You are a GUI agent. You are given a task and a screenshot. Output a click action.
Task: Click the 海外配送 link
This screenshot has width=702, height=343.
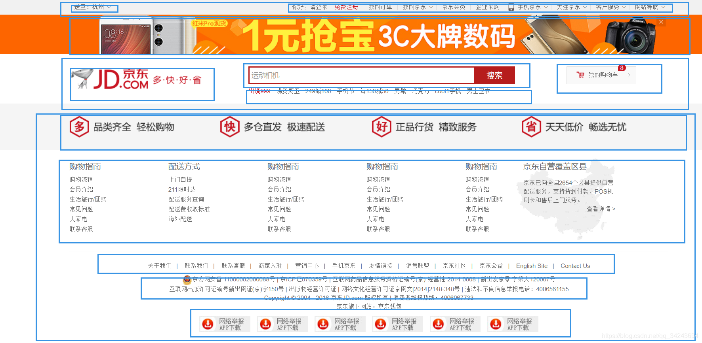(180, 219)
